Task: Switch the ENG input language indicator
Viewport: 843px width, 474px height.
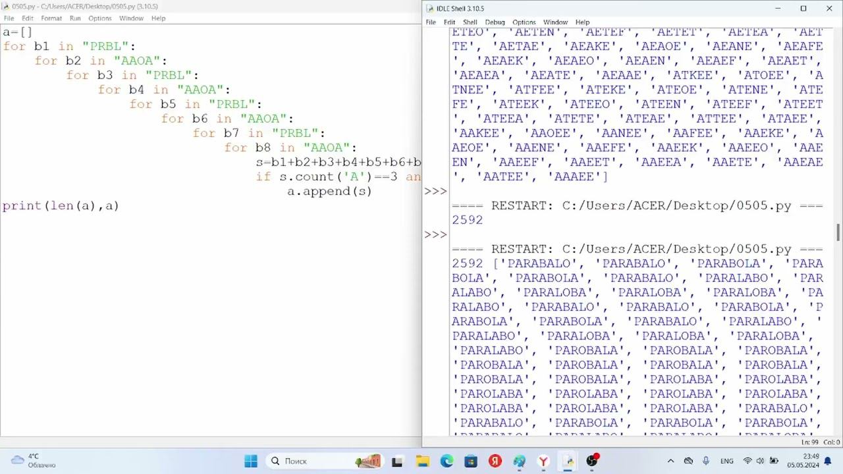Action: (727, 461)
